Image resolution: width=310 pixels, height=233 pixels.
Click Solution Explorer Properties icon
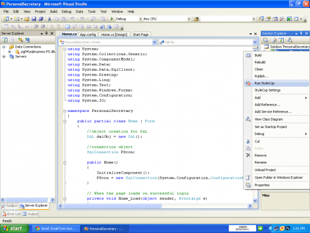[266, 40]
